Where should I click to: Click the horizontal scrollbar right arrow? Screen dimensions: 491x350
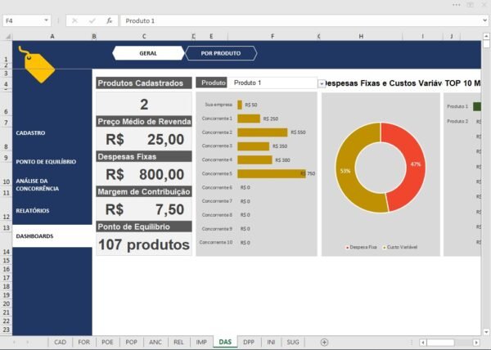[476, 343]
